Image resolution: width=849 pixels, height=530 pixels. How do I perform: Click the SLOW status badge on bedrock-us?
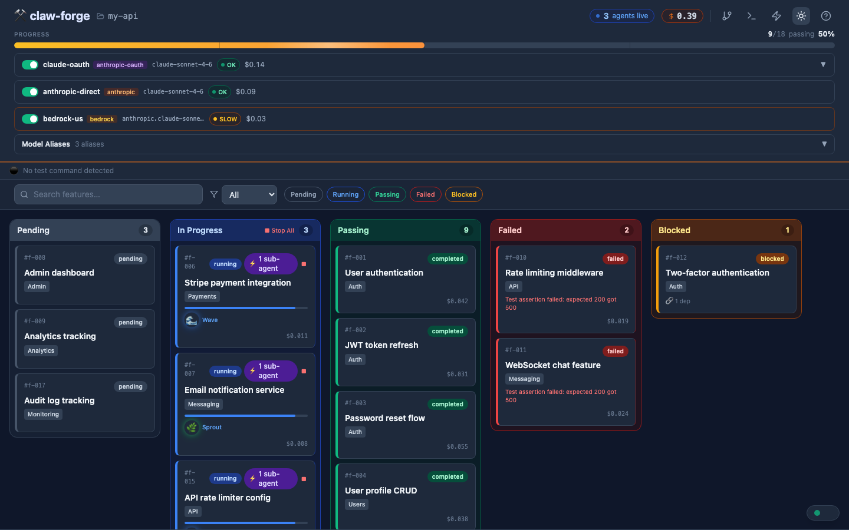pos(225,119)
